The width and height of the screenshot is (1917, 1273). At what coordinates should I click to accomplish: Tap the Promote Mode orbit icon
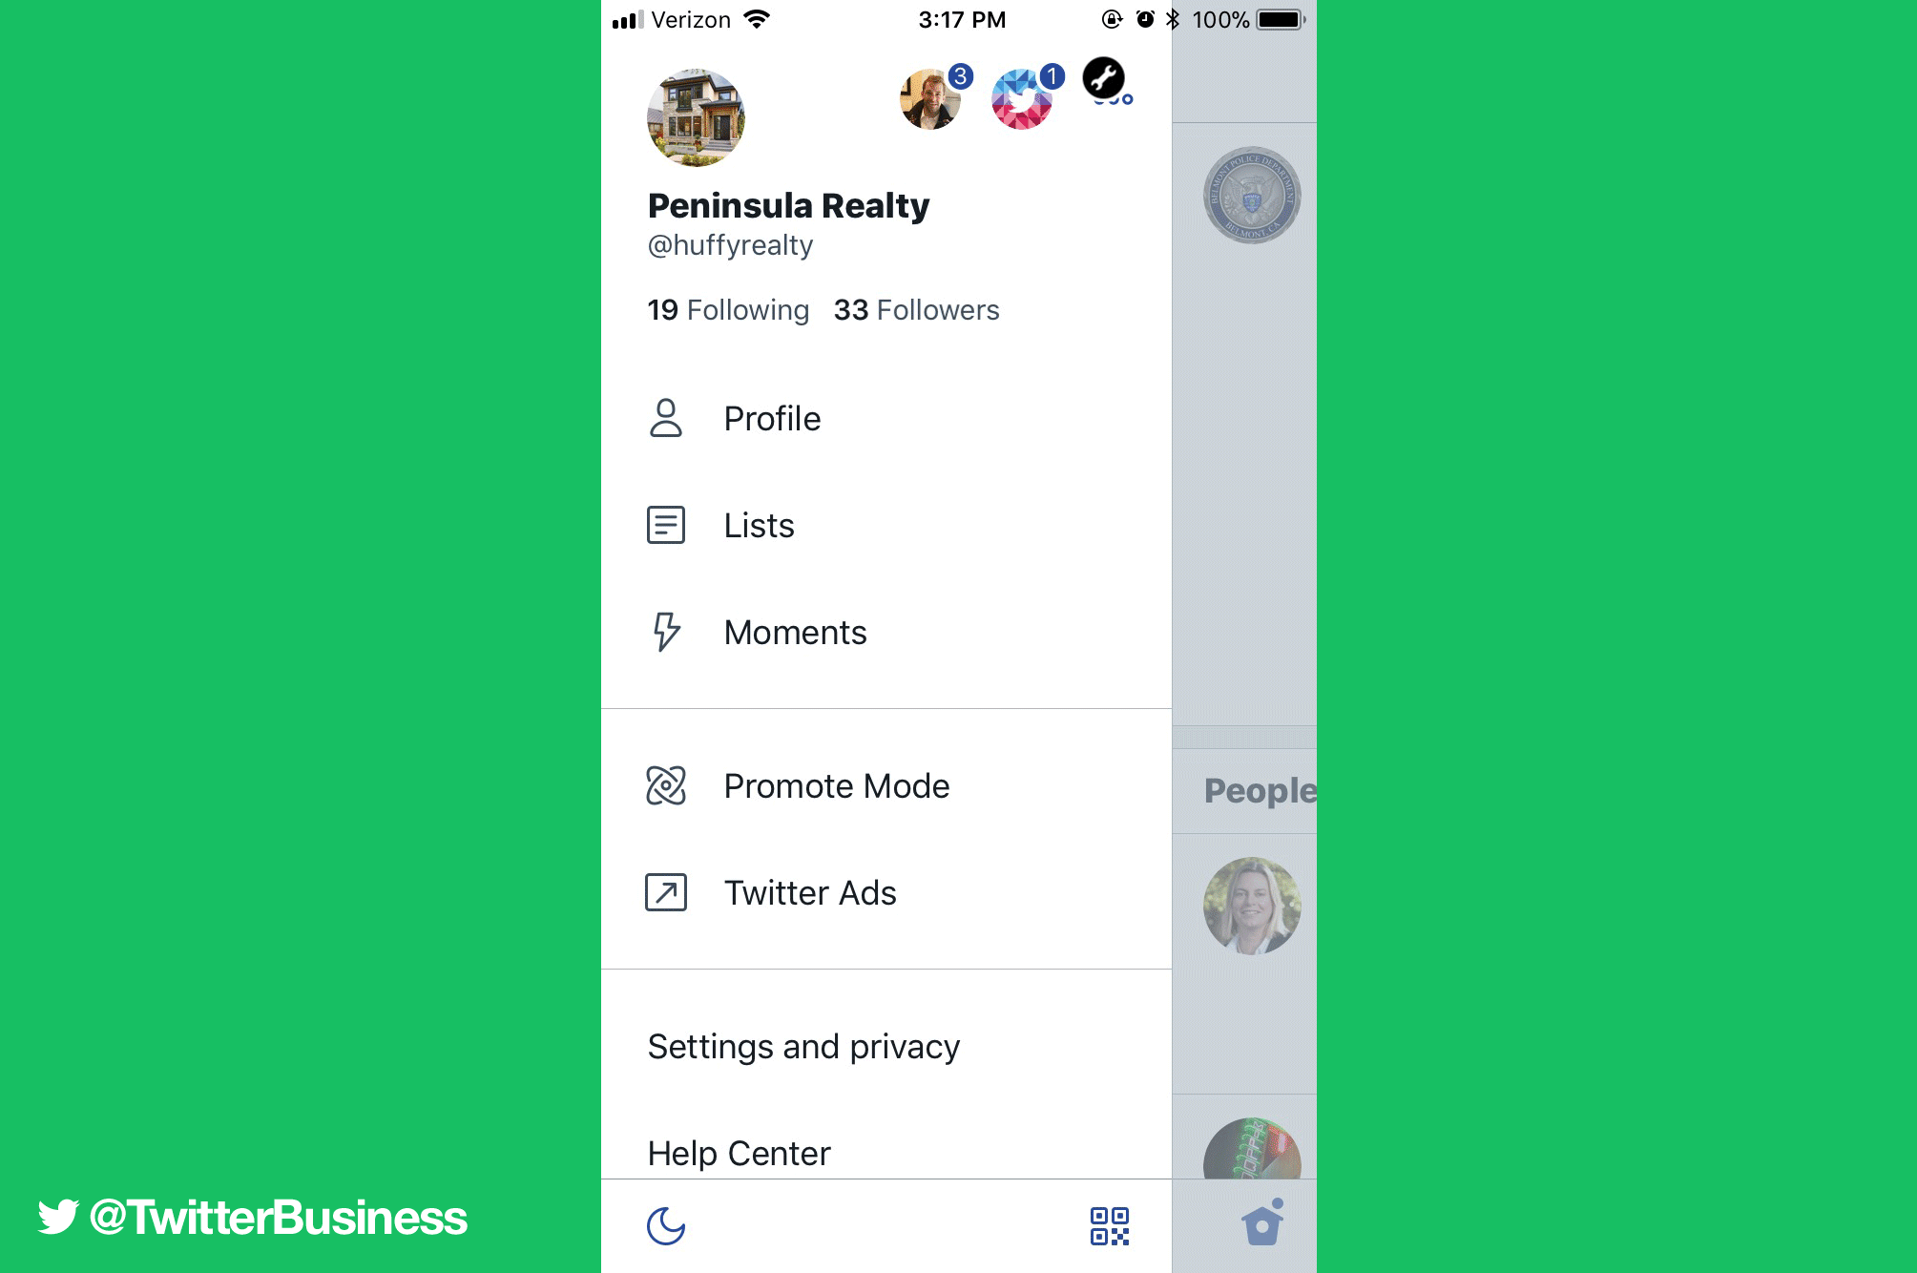coord(666,785)
